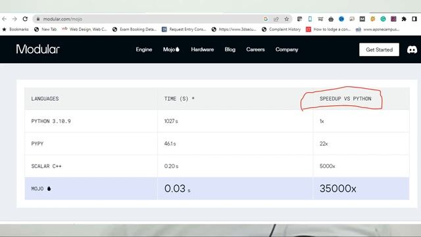421x237 pixels.
Task: Reload the modular.com page
Action: point(25,19)
